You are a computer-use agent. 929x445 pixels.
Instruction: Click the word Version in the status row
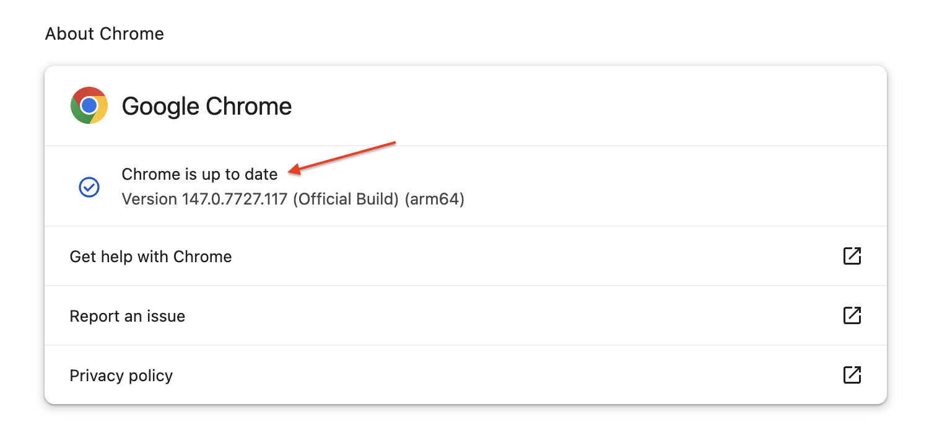click(149, 199)
